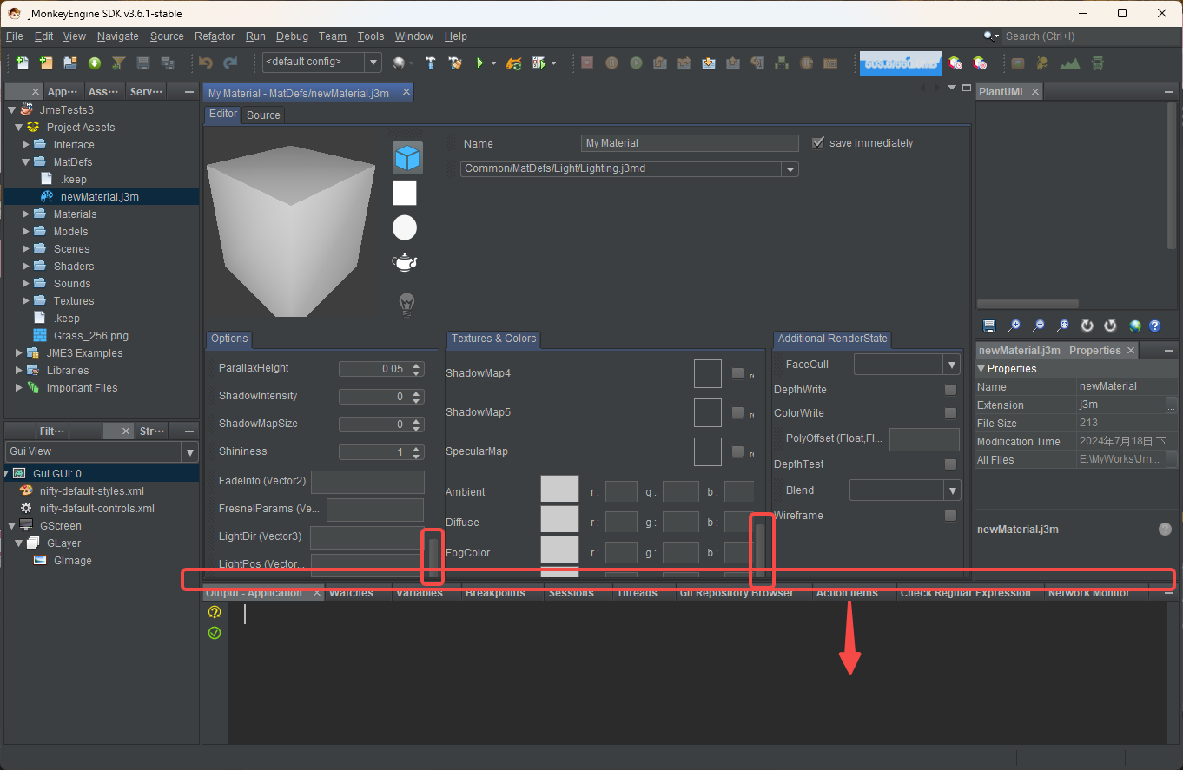1183x770 pixels.
Task: Switch to the Source tab
Action: [x=263, y=115]
